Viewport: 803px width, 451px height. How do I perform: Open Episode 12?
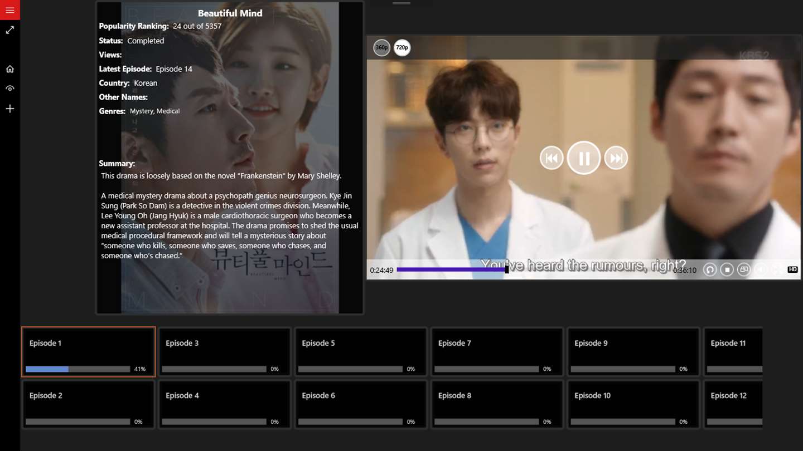(x=733, y=404)
